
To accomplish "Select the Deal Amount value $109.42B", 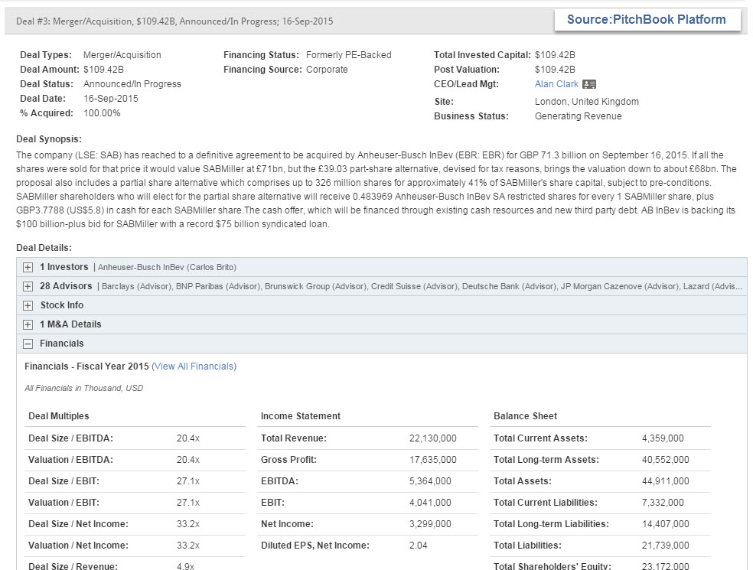I will 104,70.
